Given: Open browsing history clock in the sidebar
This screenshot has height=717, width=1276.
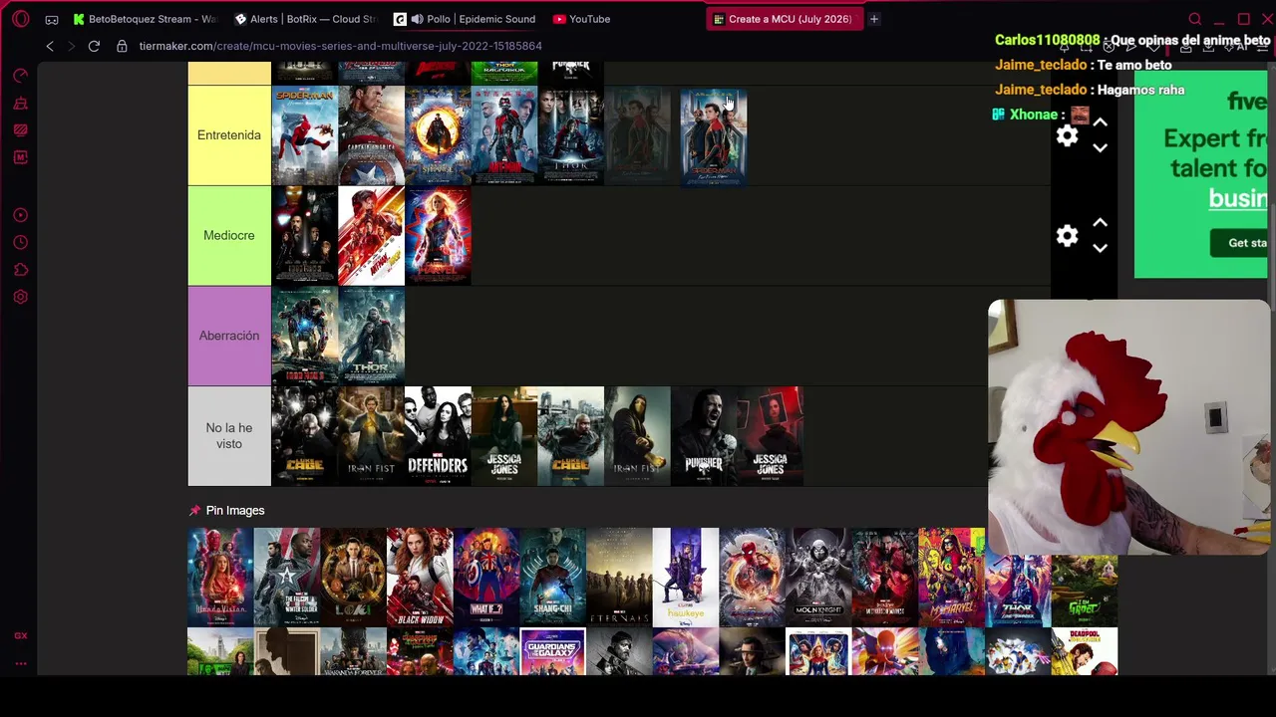Looking at the screenshot, I should coord(21,242).
